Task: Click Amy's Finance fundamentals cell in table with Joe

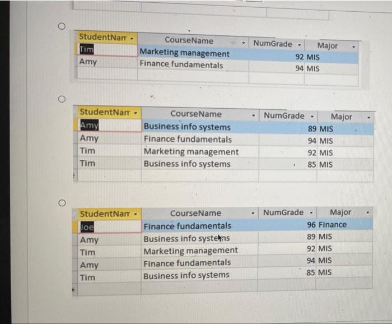Action: (199, 263)
